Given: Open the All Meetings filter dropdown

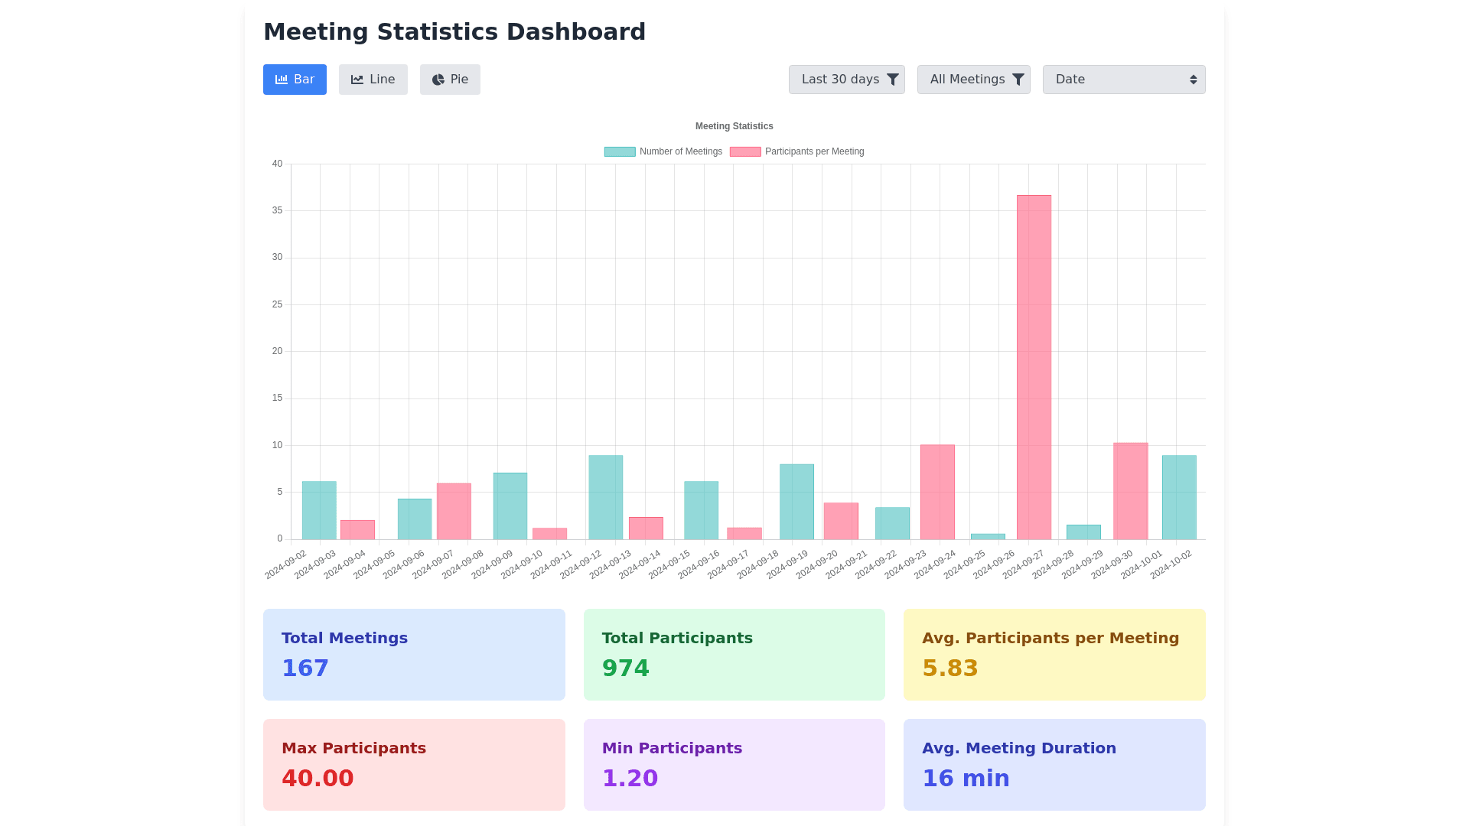Looking at the screenshot, I should [x=968, y=80].
